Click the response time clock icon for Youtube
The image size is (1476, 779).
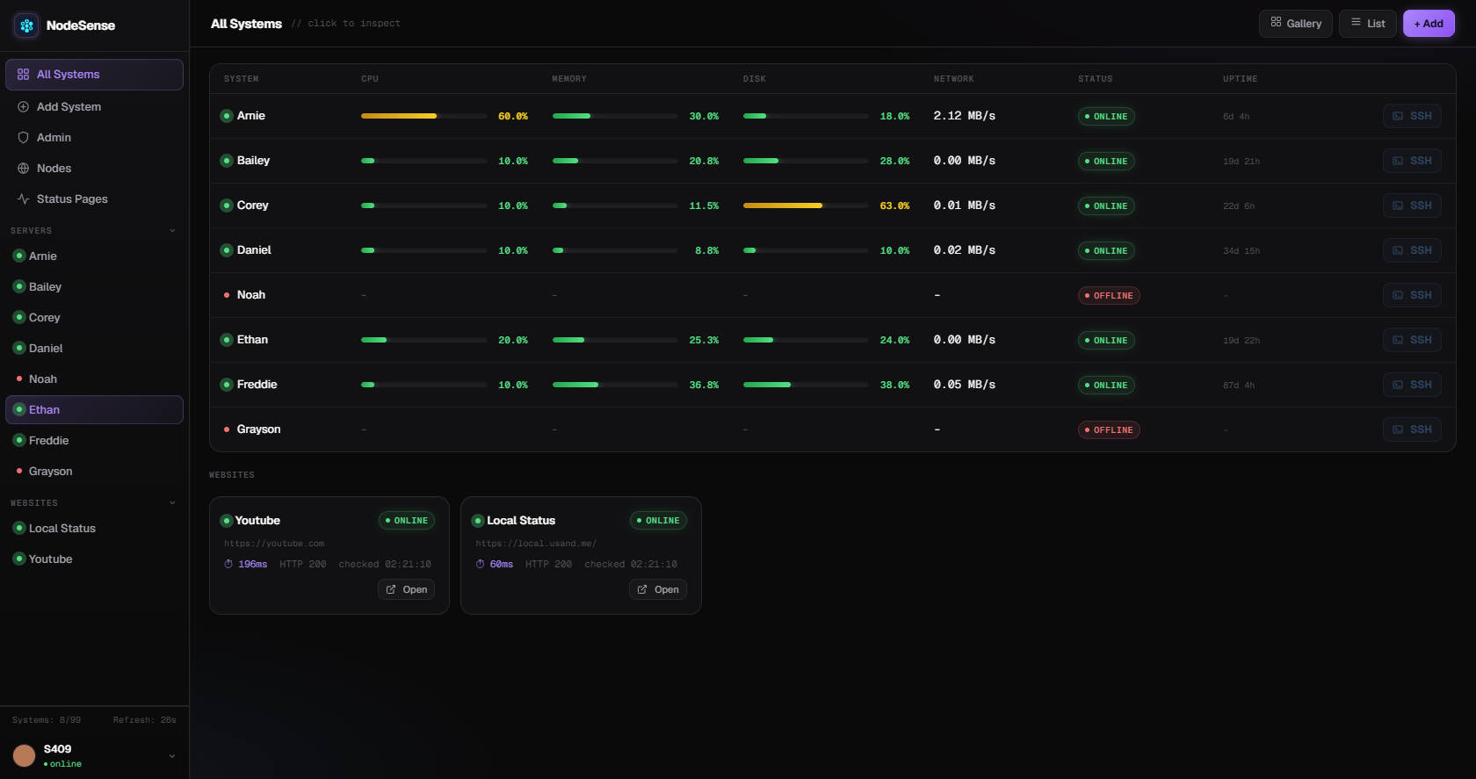coord(228,564)
